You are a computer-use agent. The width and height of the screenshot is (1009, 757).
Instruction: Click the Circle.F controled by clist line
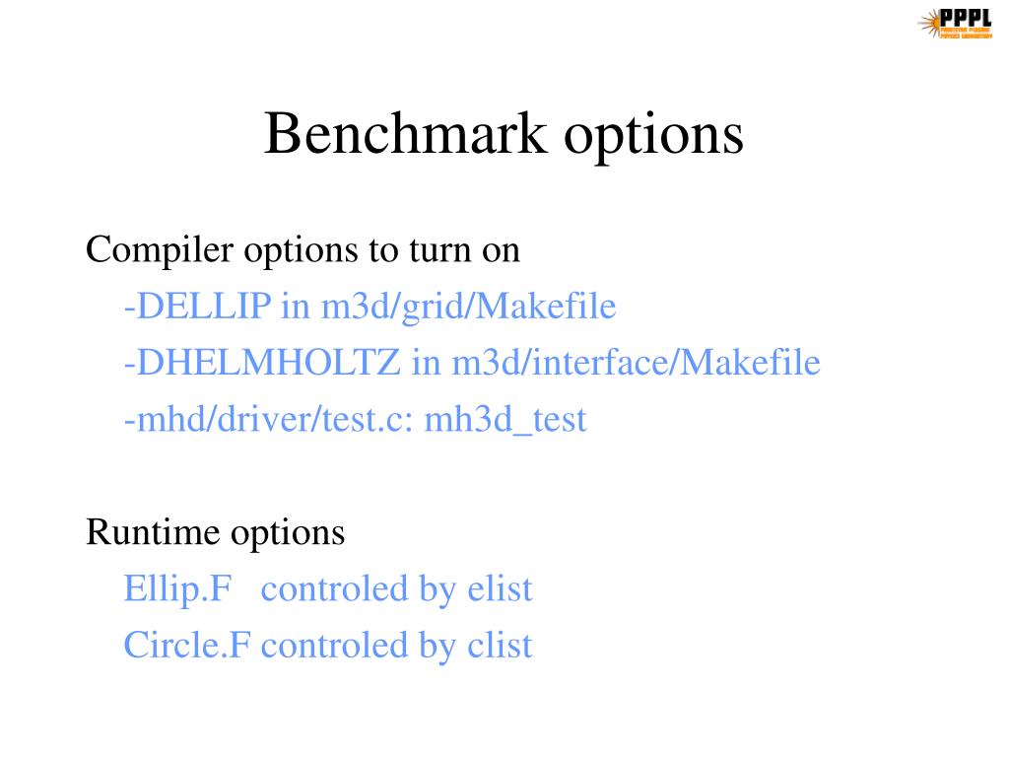[x=328, y=646]
